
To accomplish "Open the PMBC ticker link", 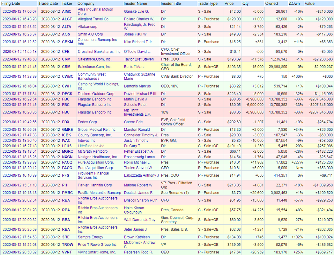I will [x=67, y=193].
